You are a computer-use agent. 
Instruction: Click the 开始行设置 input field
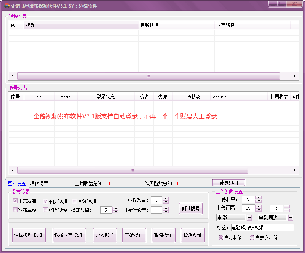156,210
